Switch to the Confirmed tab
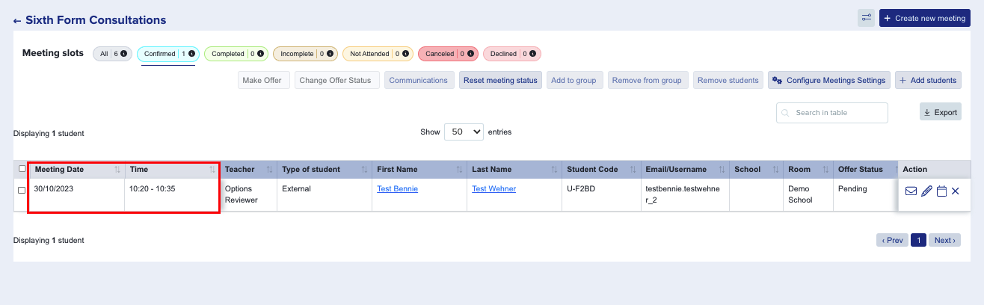The height and width of the screenshot is (305, 984). point(168,54)
